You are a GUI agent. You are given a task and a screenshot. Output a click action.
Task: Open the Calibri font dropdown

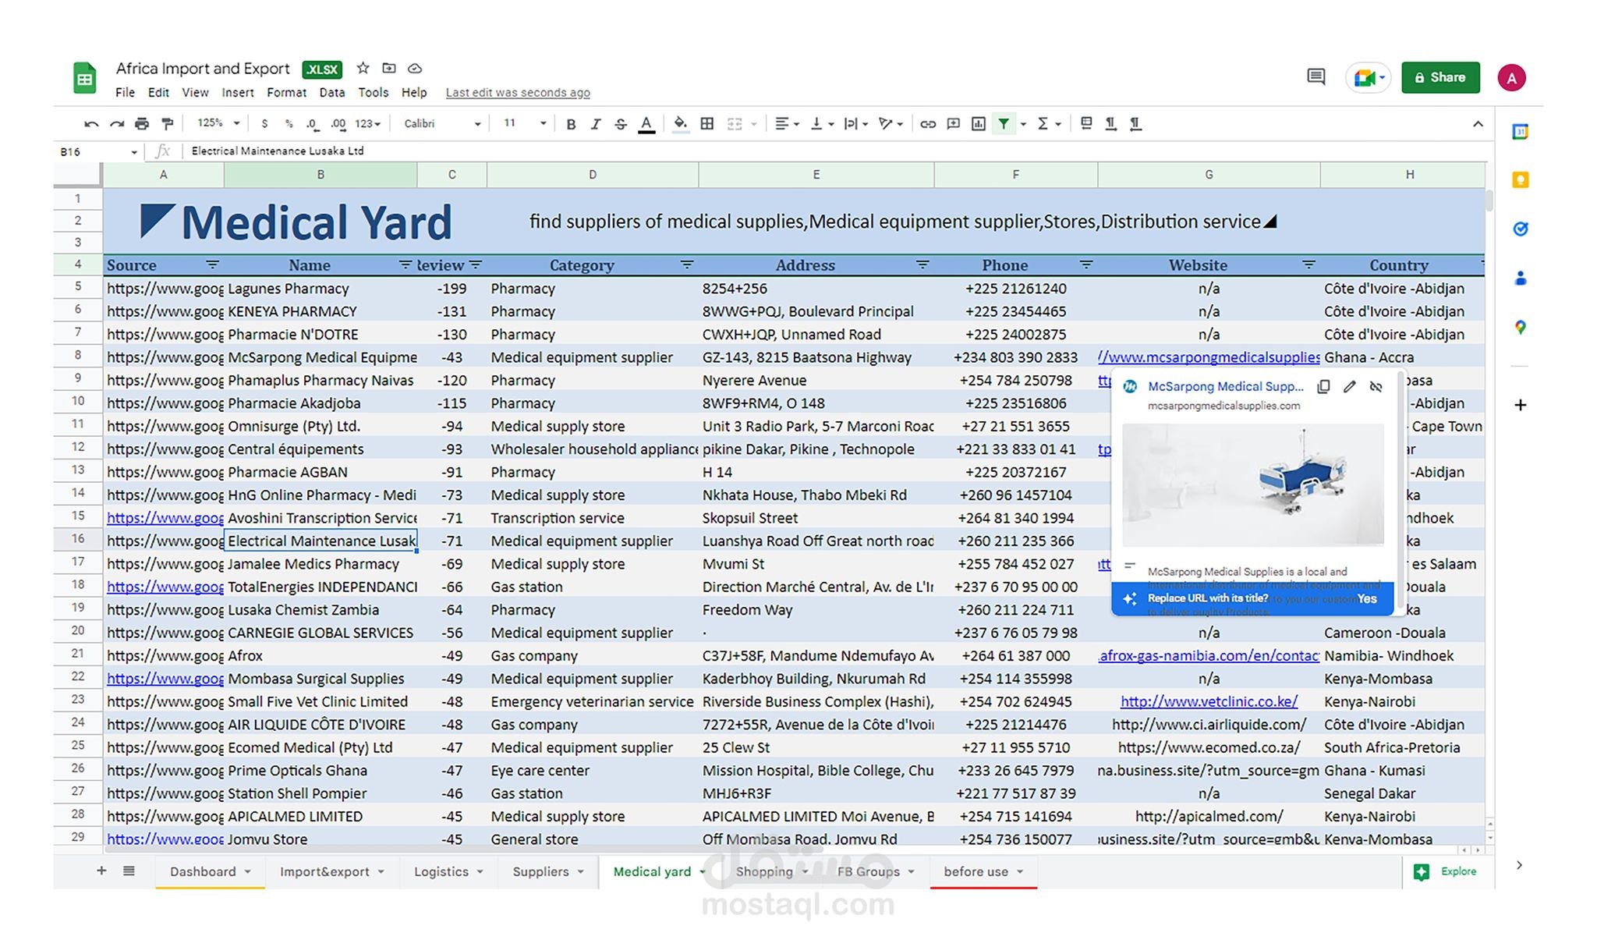click(x=441, y=123)
